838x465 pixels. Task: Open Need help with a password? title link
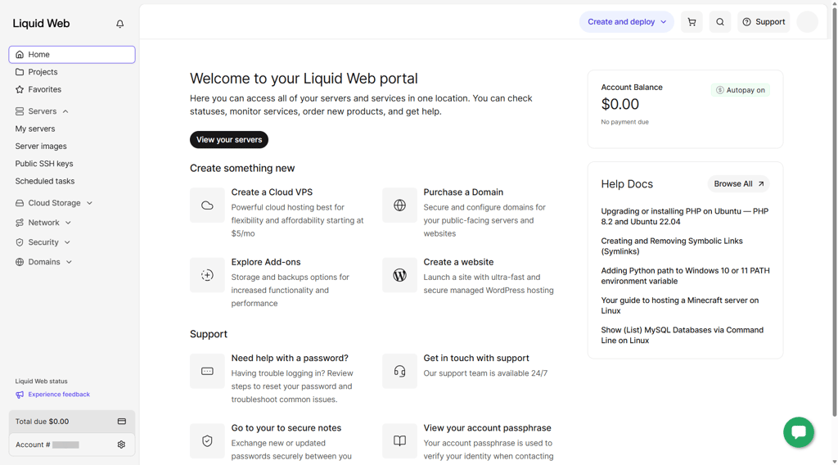click(x=290, y=358)
